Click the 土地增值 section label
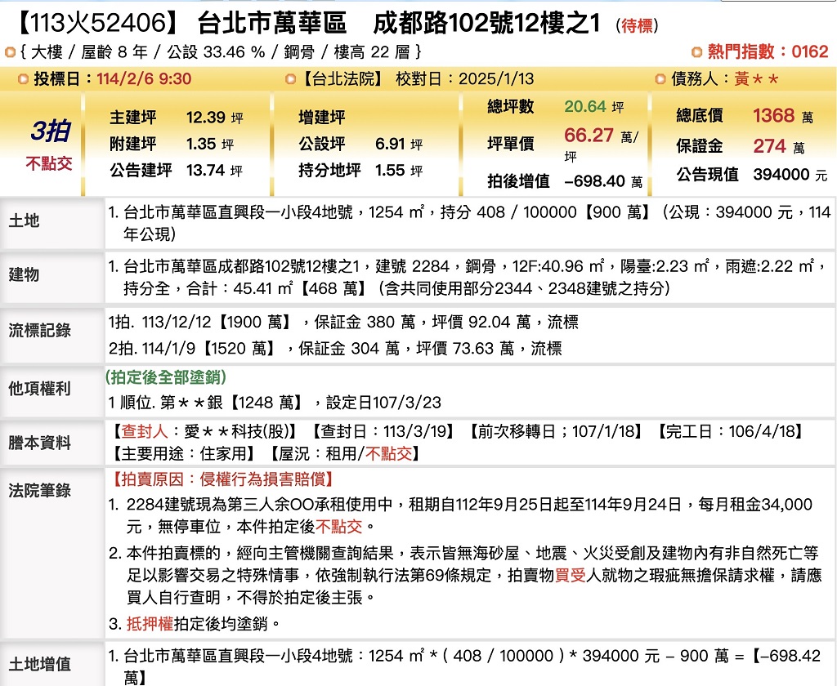The image size is (837, 686). [x=39, y=664]
